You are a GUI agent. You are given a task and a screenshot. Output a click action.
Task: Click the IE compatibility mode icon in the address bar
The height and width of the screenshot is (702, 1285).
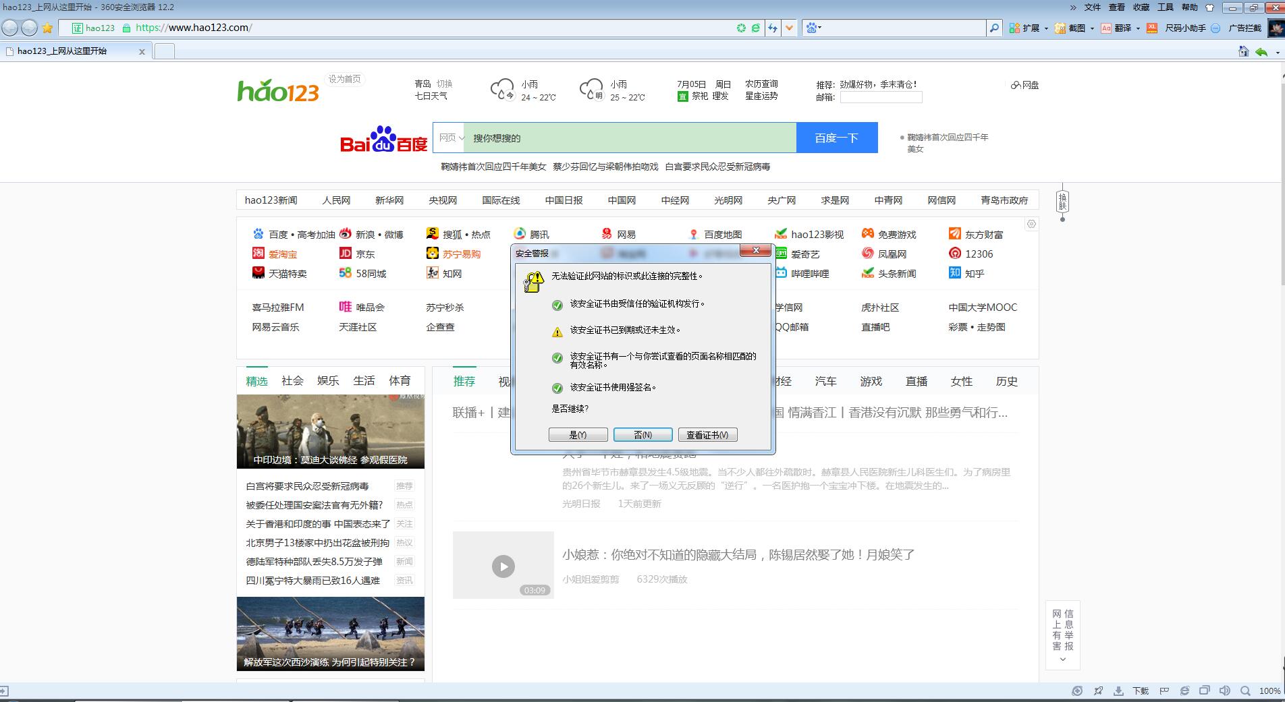click(x=756, y=28)
